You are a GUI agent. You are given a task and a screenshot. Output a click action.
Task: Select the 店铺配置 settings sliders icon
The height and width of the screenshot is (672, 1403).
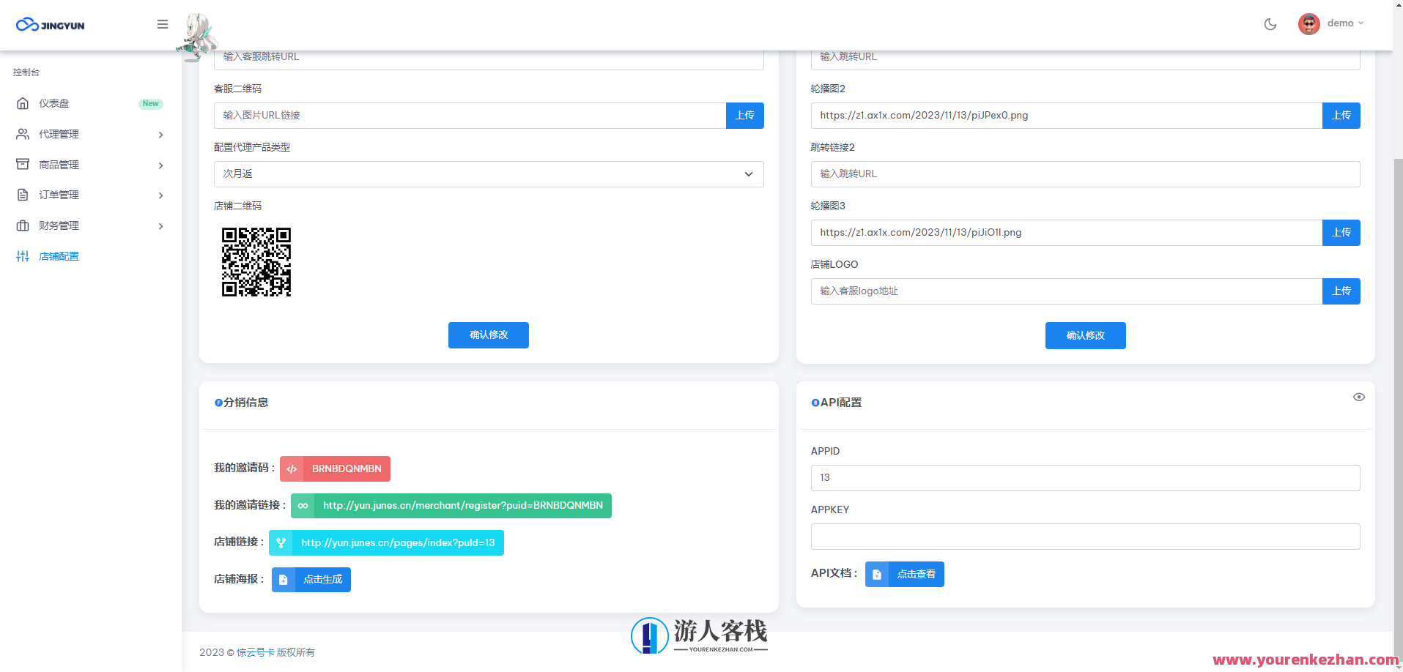(22, 255)
